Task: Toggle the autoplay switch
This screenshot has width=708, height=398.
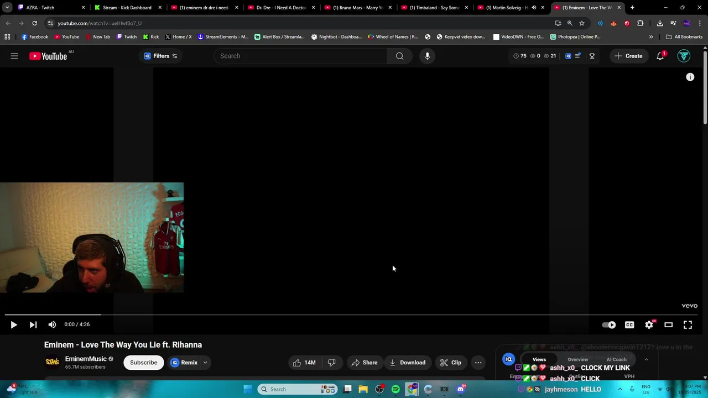Action: 609,324
